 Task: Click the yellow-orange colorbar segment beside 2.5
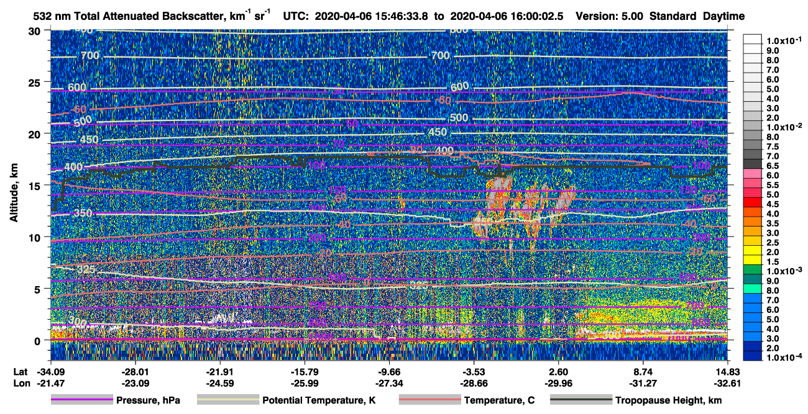[752, 241]
